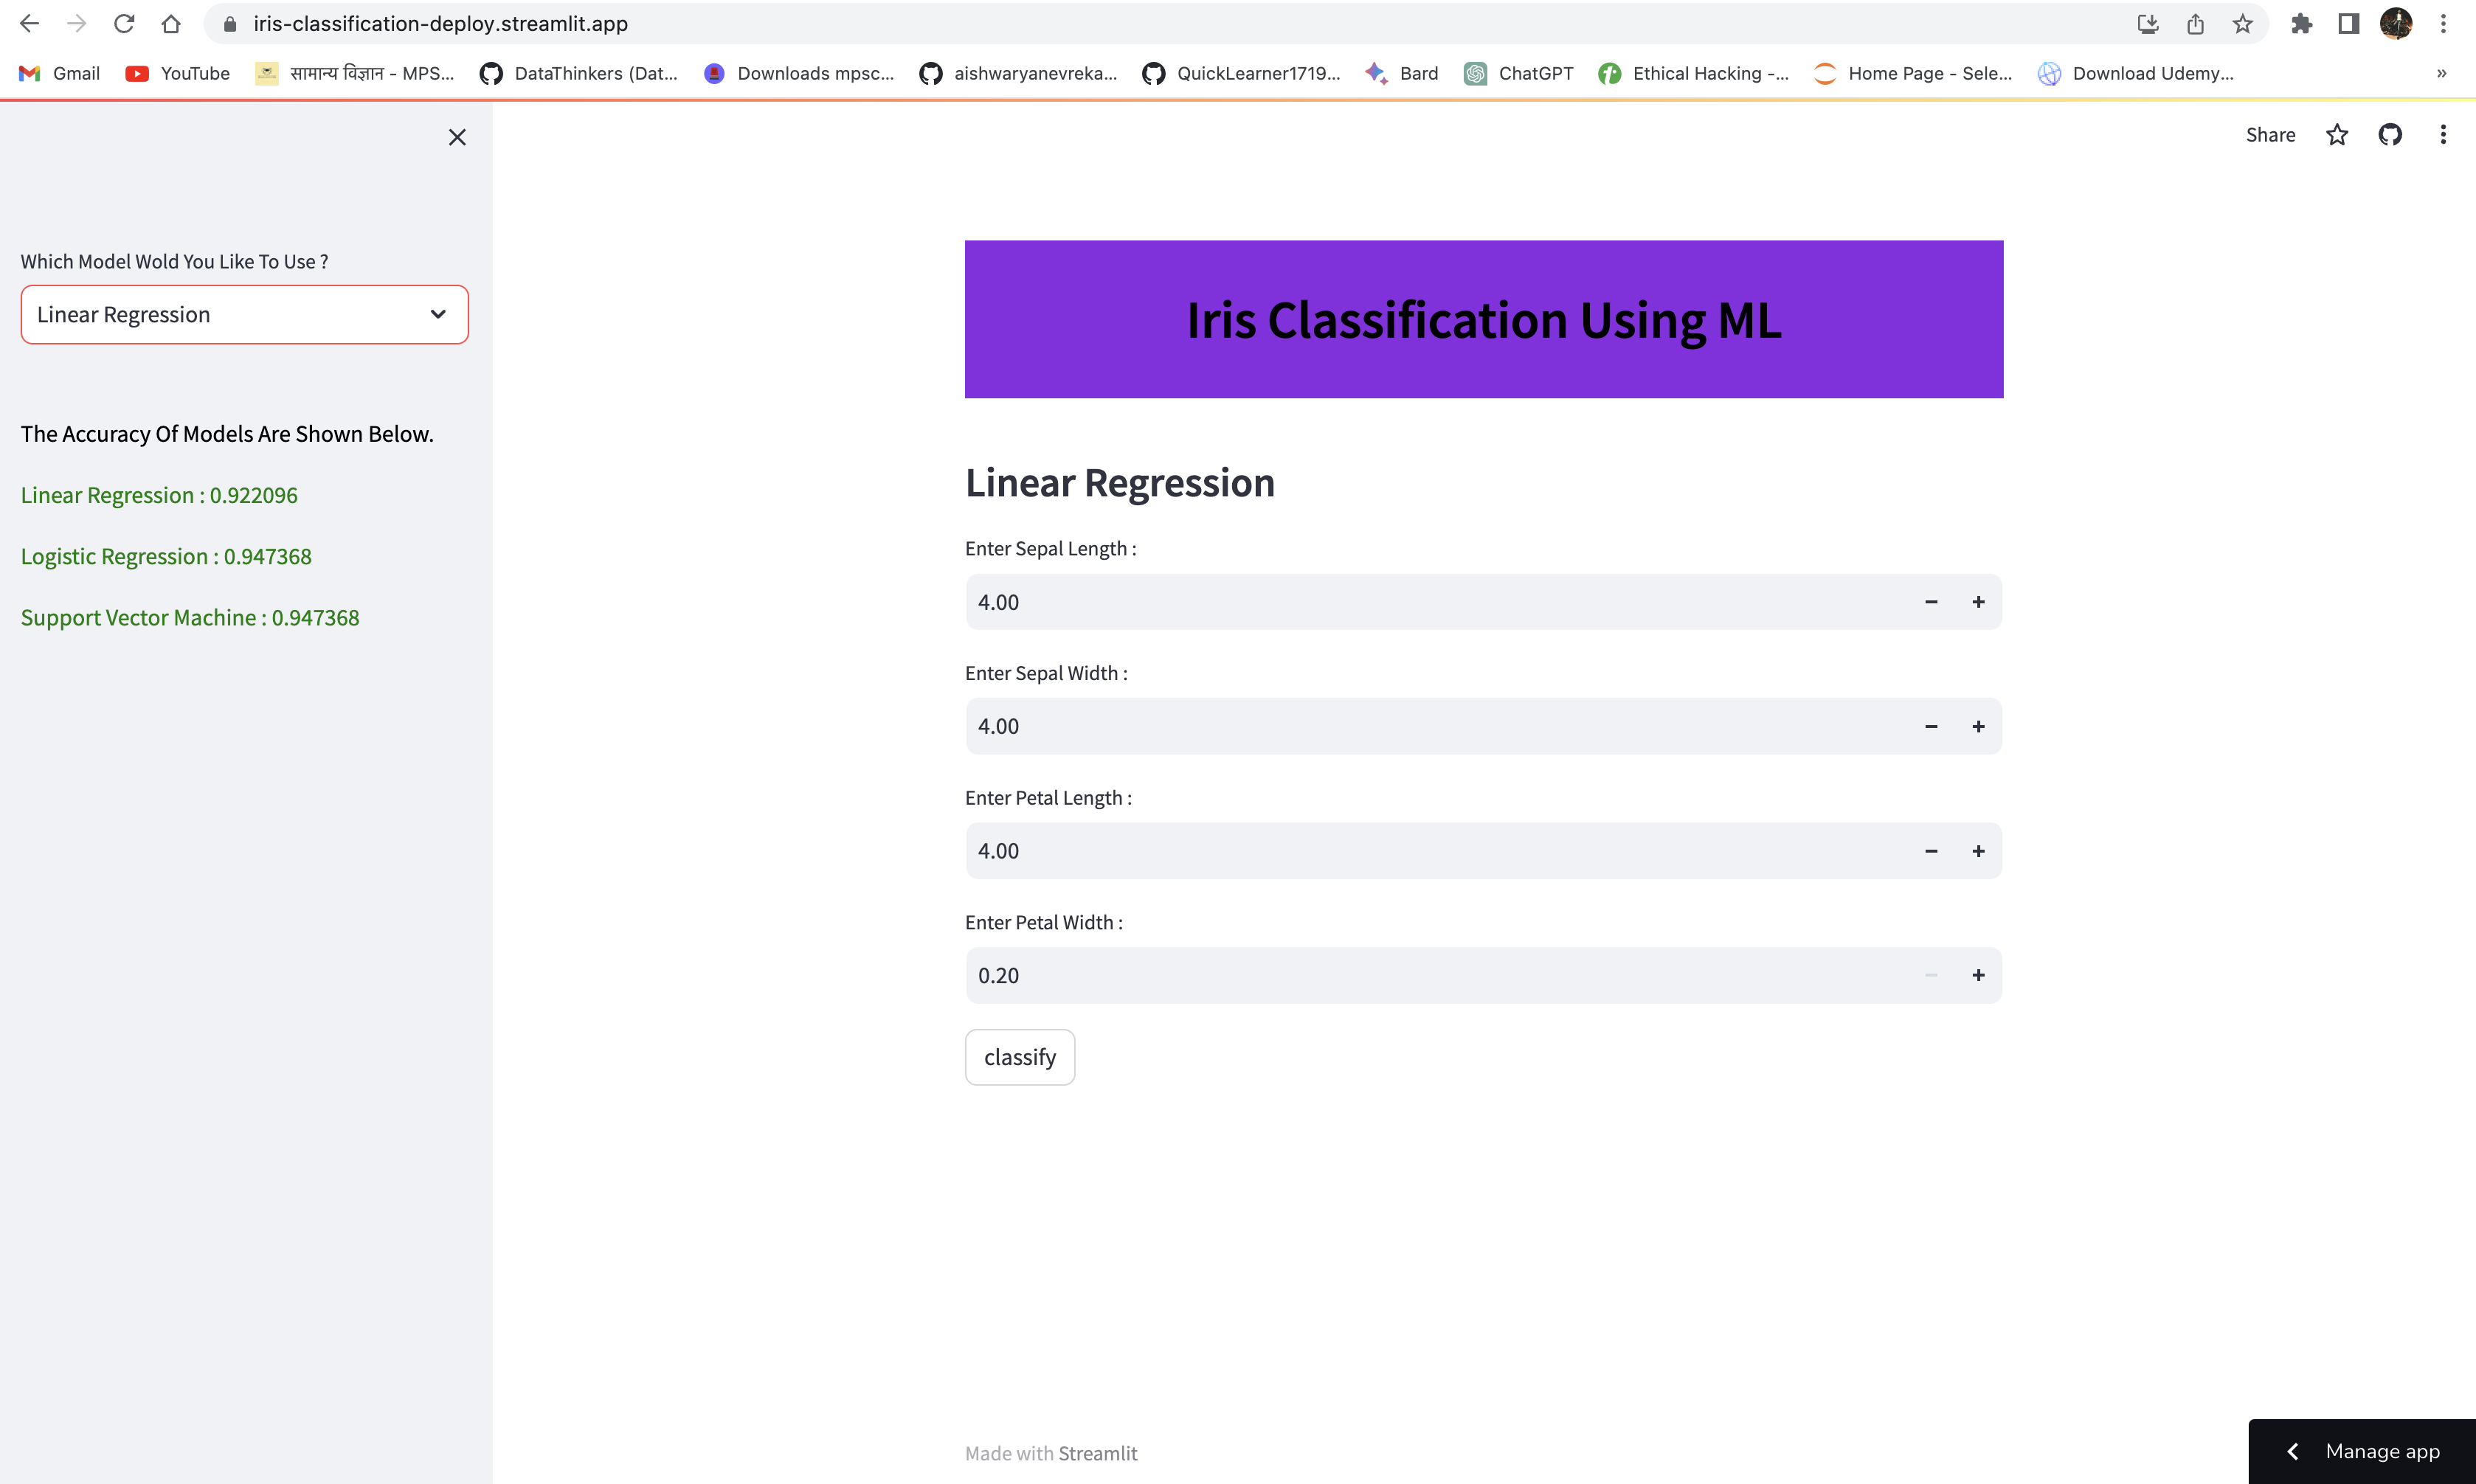
Task: Increase Petal Width with plus button
Action: pos(1978,975)
